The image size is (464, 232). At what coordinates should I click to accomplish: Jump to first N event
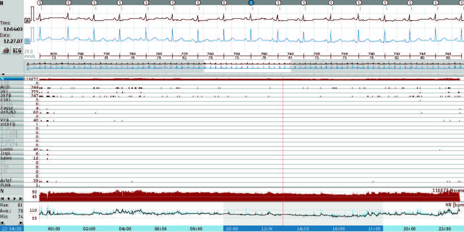click(3, 199)
